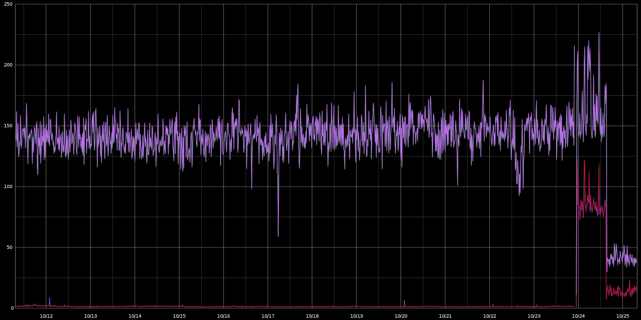Image resolution: width=641 pixels, height=320 pixels.
Task: Click the 10/17 date marker
Action: tap(268, 316)
